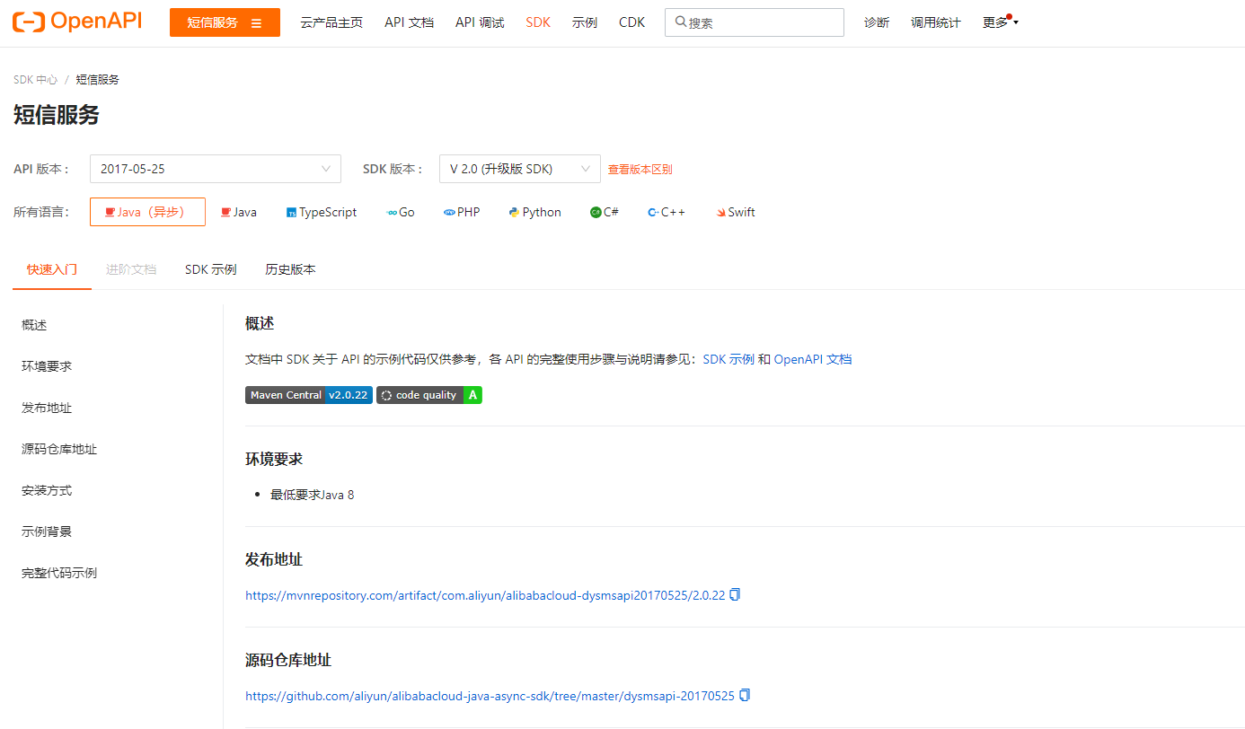Select TypeScript as SDK language
The width and height of the screenshot is (1245, 729).
click(x=322, y=212)
